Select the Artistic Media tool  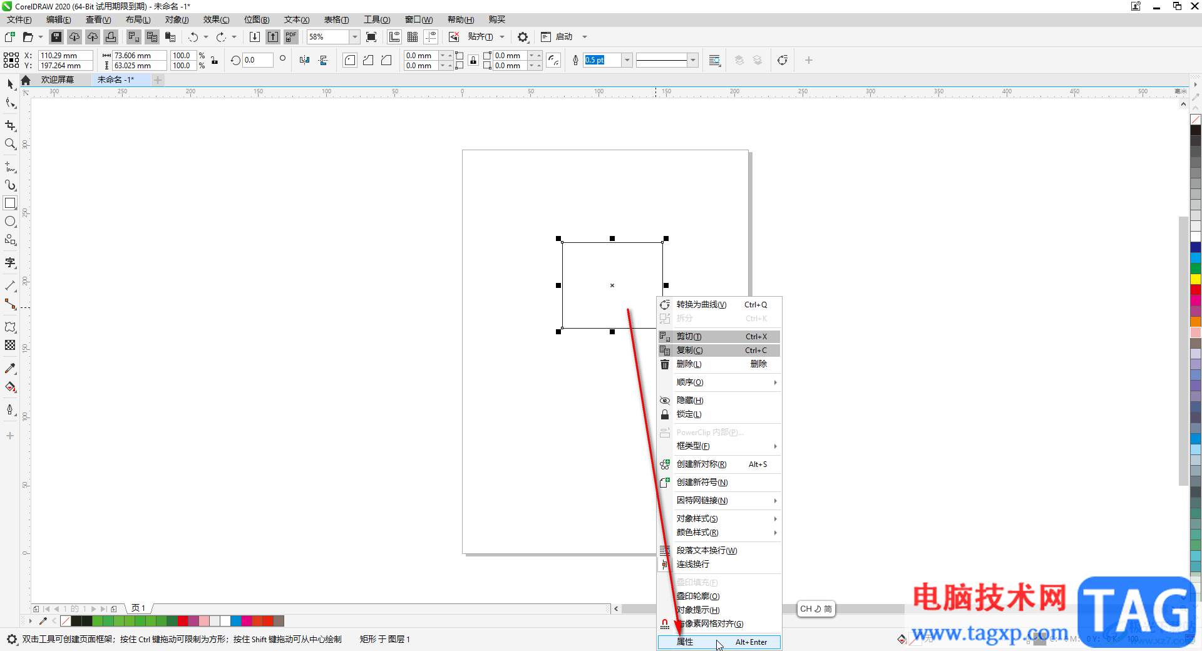[10, 185]
